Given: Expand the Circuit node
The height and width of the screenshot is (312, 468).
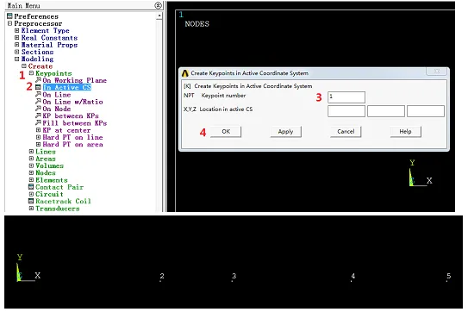Looking at the screenshot, I should [x=31, y=194].
